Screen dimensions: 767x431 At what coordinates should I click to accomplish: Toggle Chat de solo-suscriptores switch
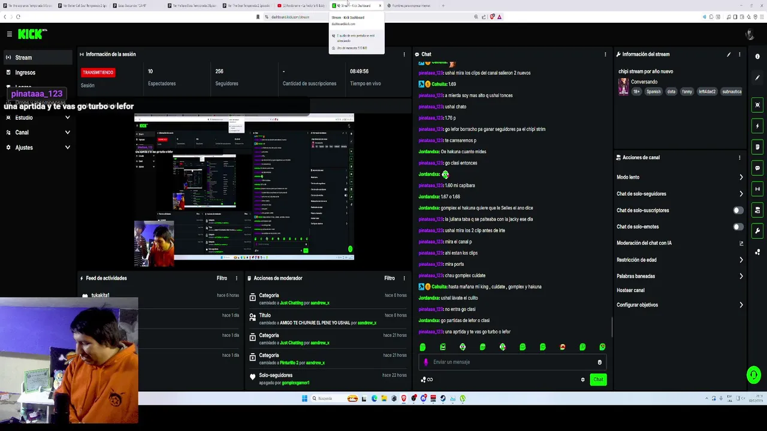pos(738,210)
